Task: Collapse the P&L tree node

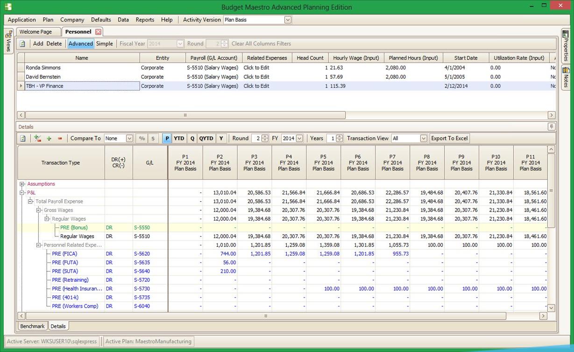Action: click(x=22, y=193)
